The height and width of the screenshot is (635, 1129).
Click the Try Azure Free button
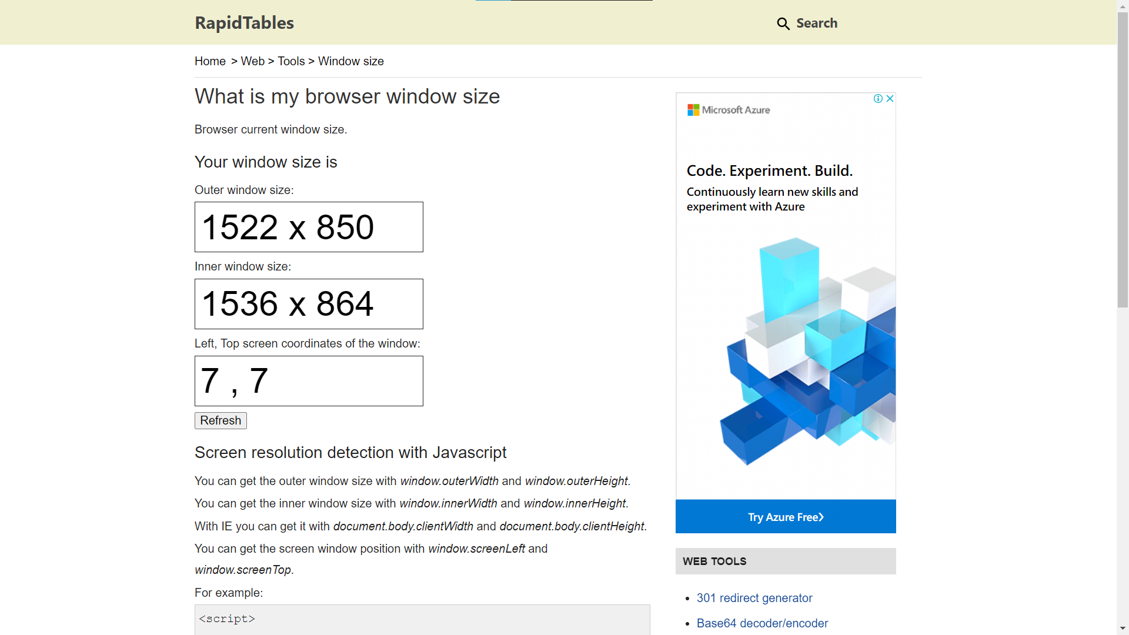pos(786,517)
